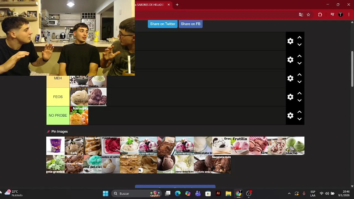
Task: Move the MEH row up
Action: (x=299, y=75)
